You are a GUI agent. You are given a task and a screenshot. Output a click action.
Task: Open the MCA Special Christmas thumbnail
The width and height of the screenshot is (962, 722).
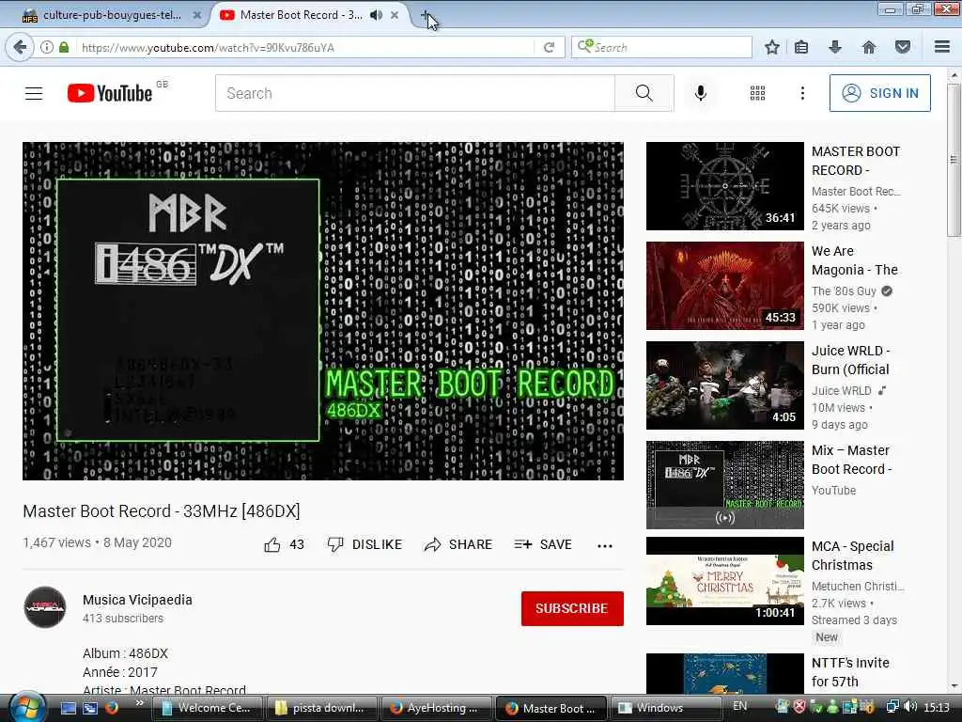pos(724,581)
